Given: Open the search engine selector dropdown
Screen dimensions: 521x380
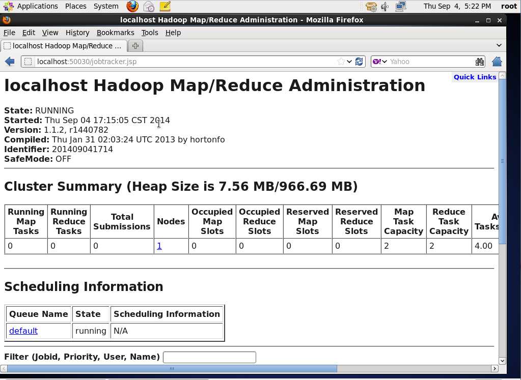Looking at the screenshot, I should coord(385,62).
